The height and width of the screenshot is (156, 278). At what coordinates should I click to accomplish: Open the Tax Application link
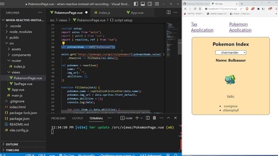(x=202, y=27)
